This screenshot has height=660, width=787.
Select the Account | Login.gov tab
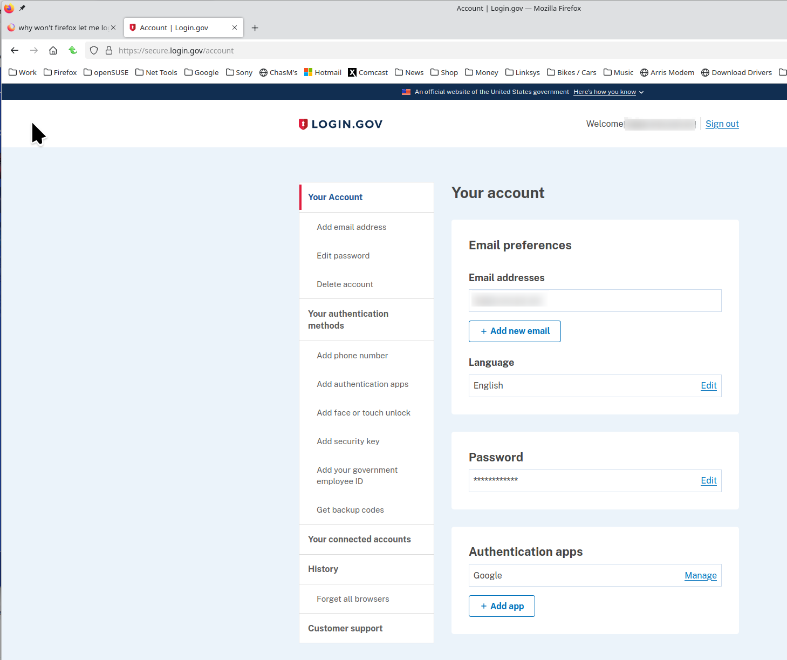click(183, 28)
